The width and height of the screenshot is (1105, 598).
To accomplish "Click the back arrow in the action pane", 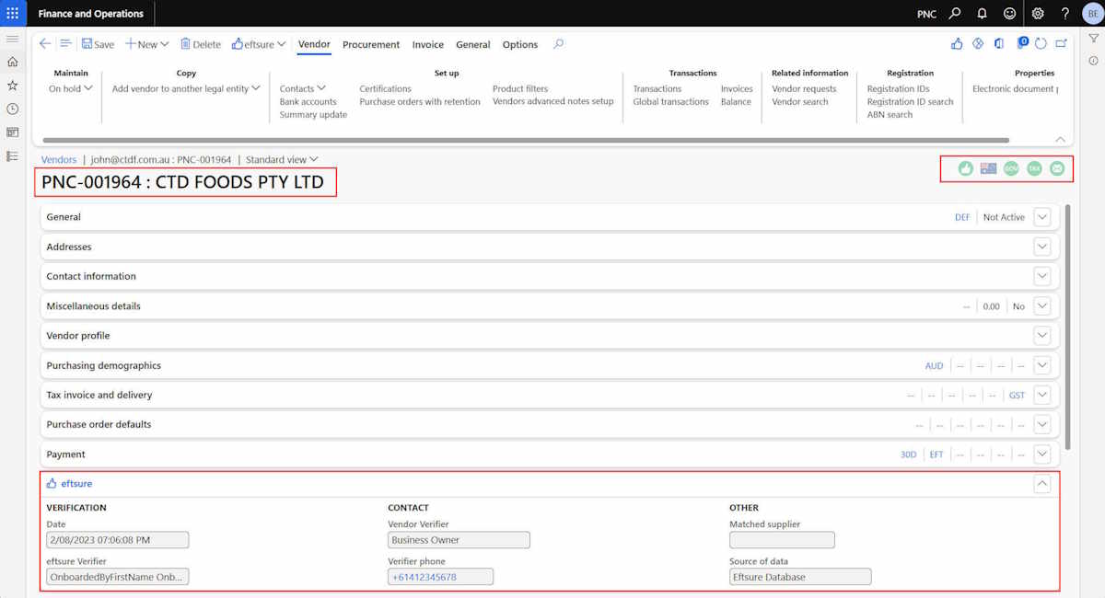I will tap(45, 43).
